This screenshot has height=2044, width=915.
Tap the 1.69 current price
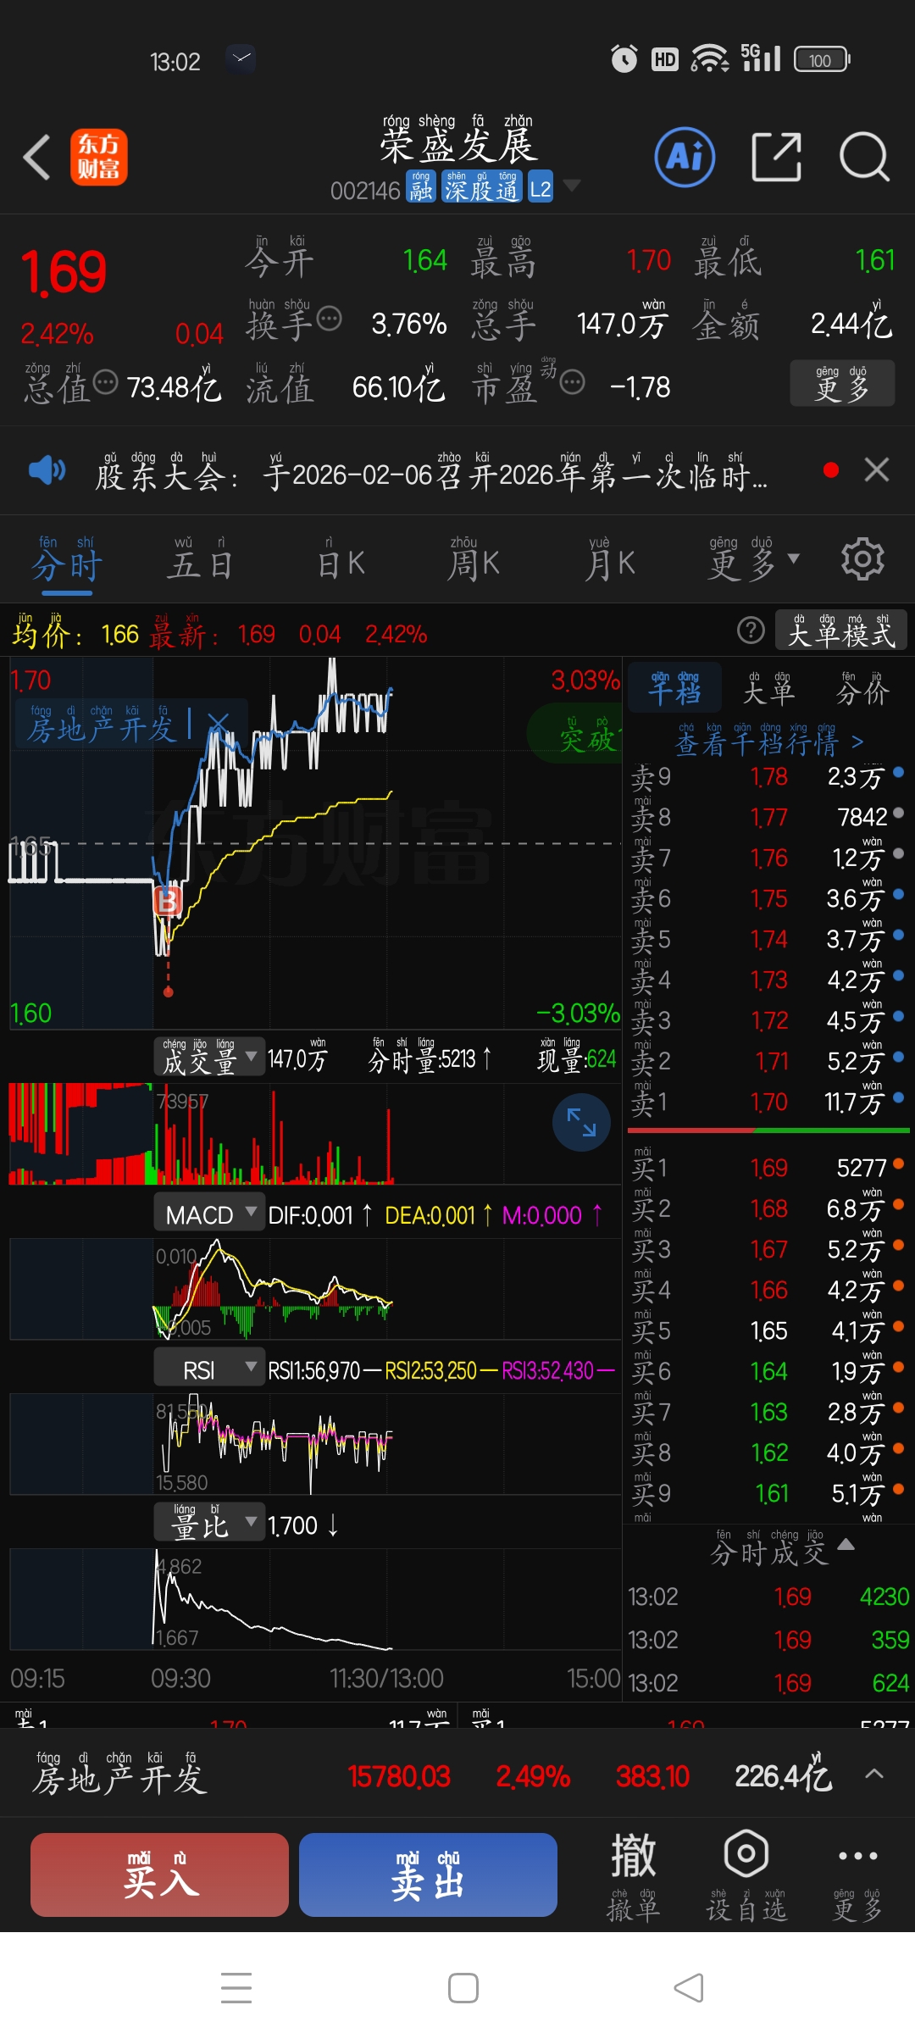click(x=64, y=272)
